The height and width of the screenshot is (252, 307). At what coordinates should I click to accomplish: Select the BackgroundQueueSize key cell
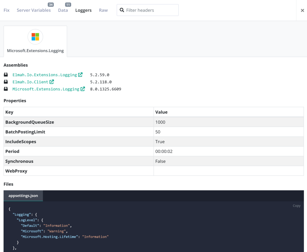pos(78,122)
